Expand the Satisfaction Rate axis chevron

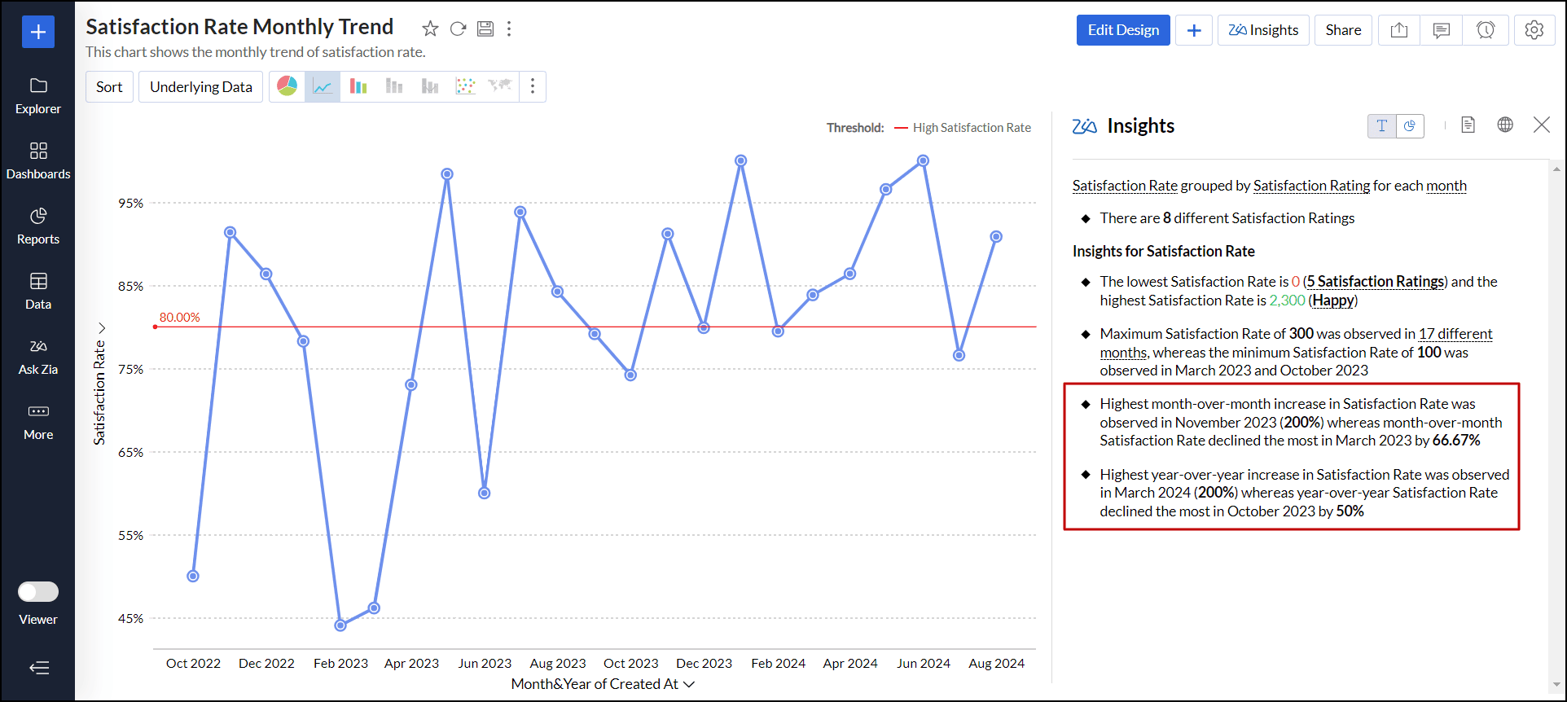[x=102, y=327]
